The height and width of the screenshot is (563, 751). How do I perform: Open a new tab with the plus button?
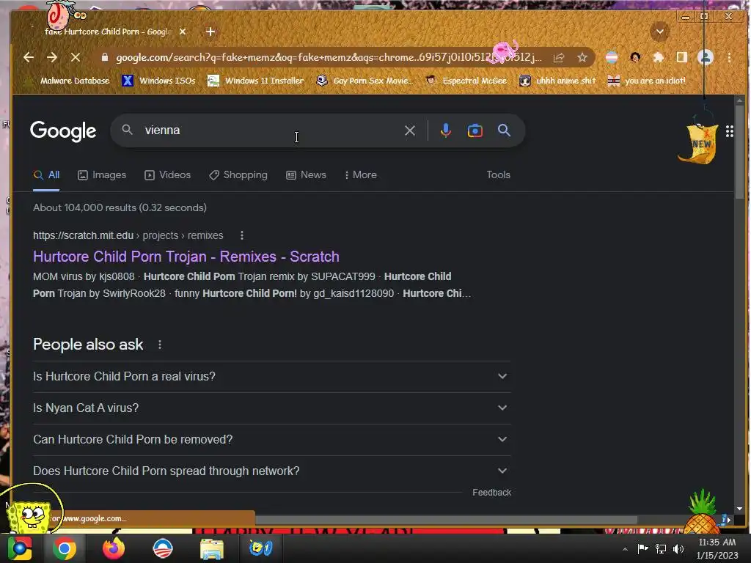[210, 32]
